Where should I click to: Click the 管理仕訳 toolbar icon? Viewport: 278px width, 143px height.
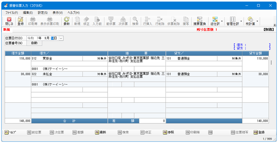coord(233,21)
